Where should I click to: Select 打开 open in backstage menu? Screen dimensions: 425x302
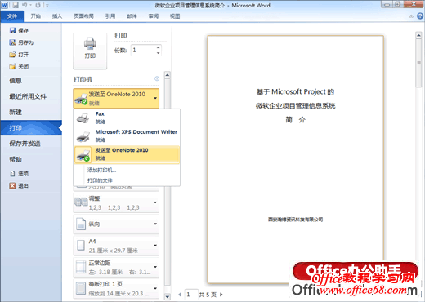coord(19,55)
